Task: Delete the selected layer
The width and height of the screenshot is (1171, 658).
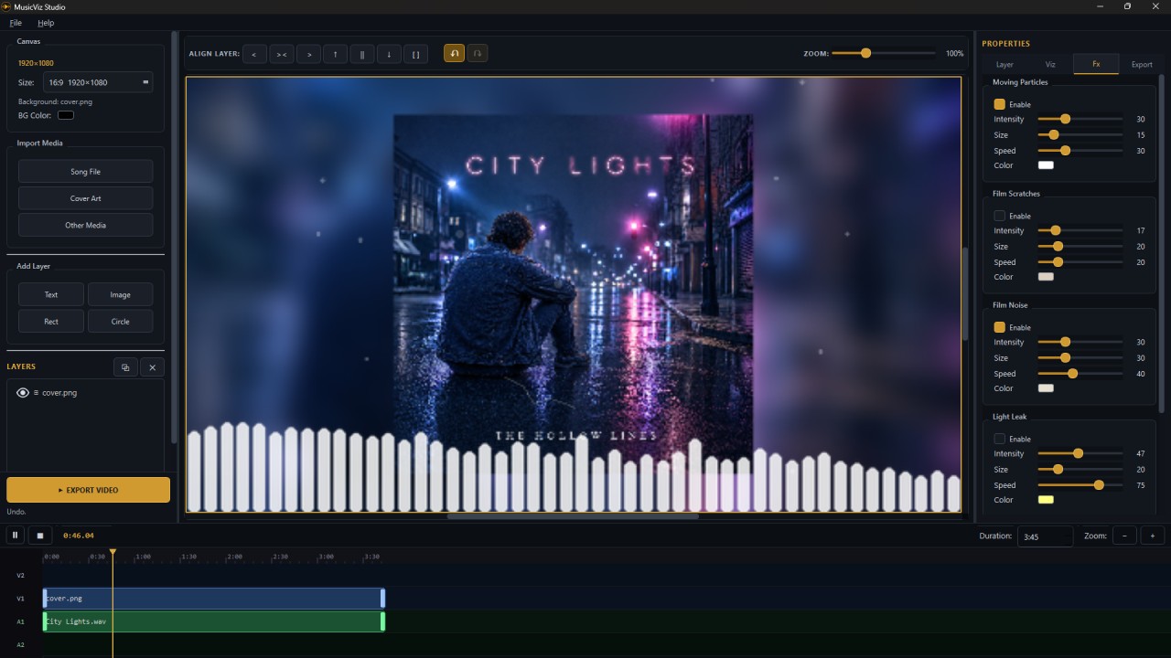Action: pos(153,367)
